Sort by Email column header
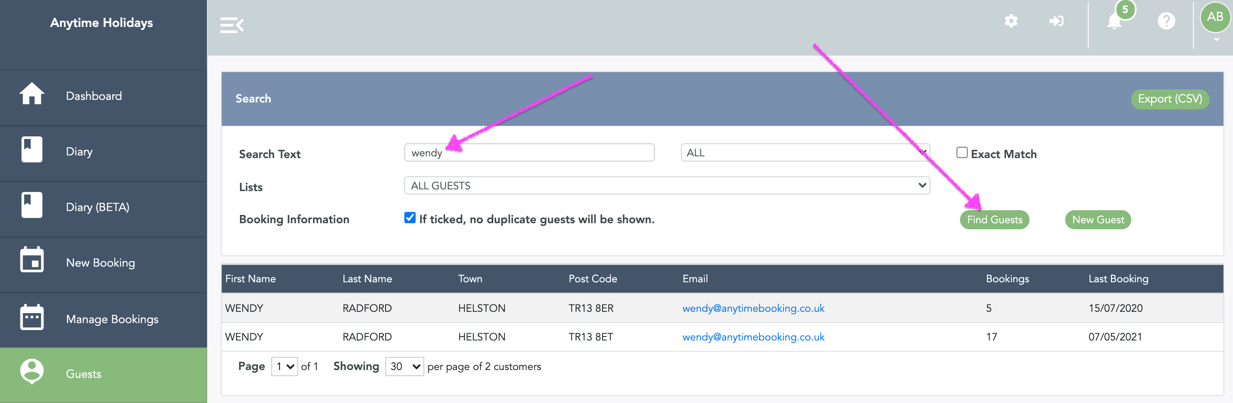The width and height of the screenshot is (1233, 403). (695, 279)
